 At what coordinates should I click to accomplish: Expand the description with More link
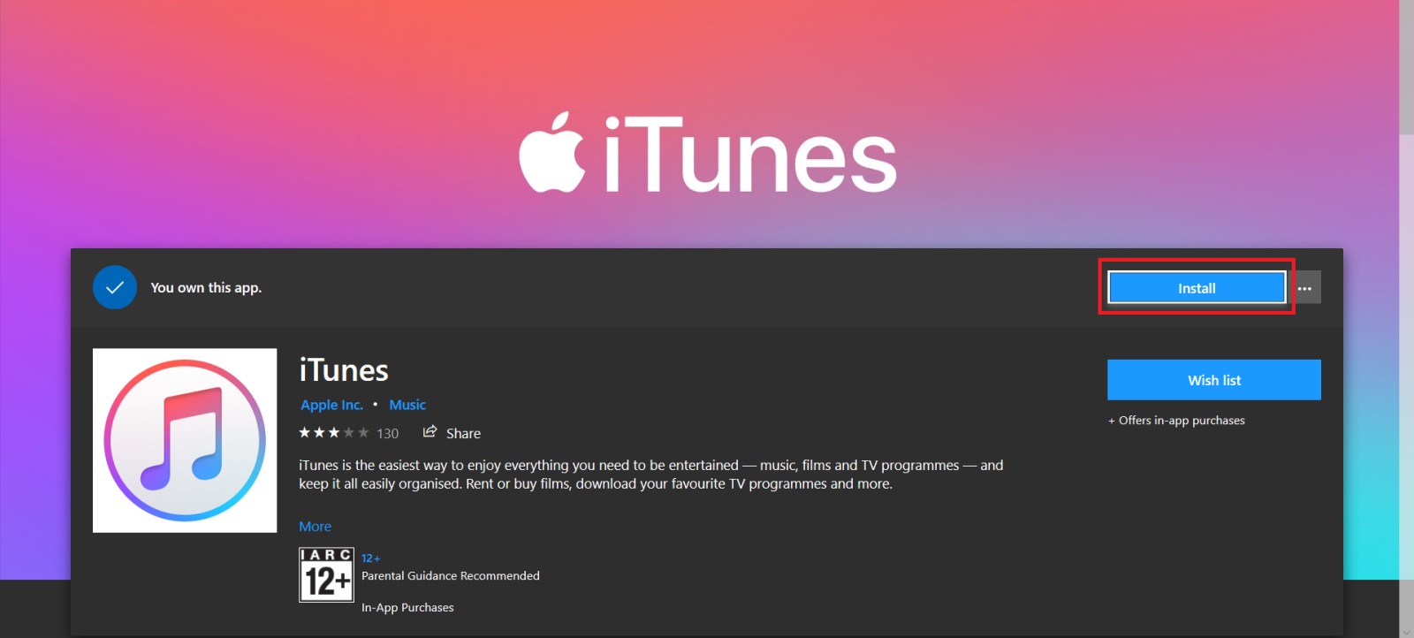(x=315, y=527)
